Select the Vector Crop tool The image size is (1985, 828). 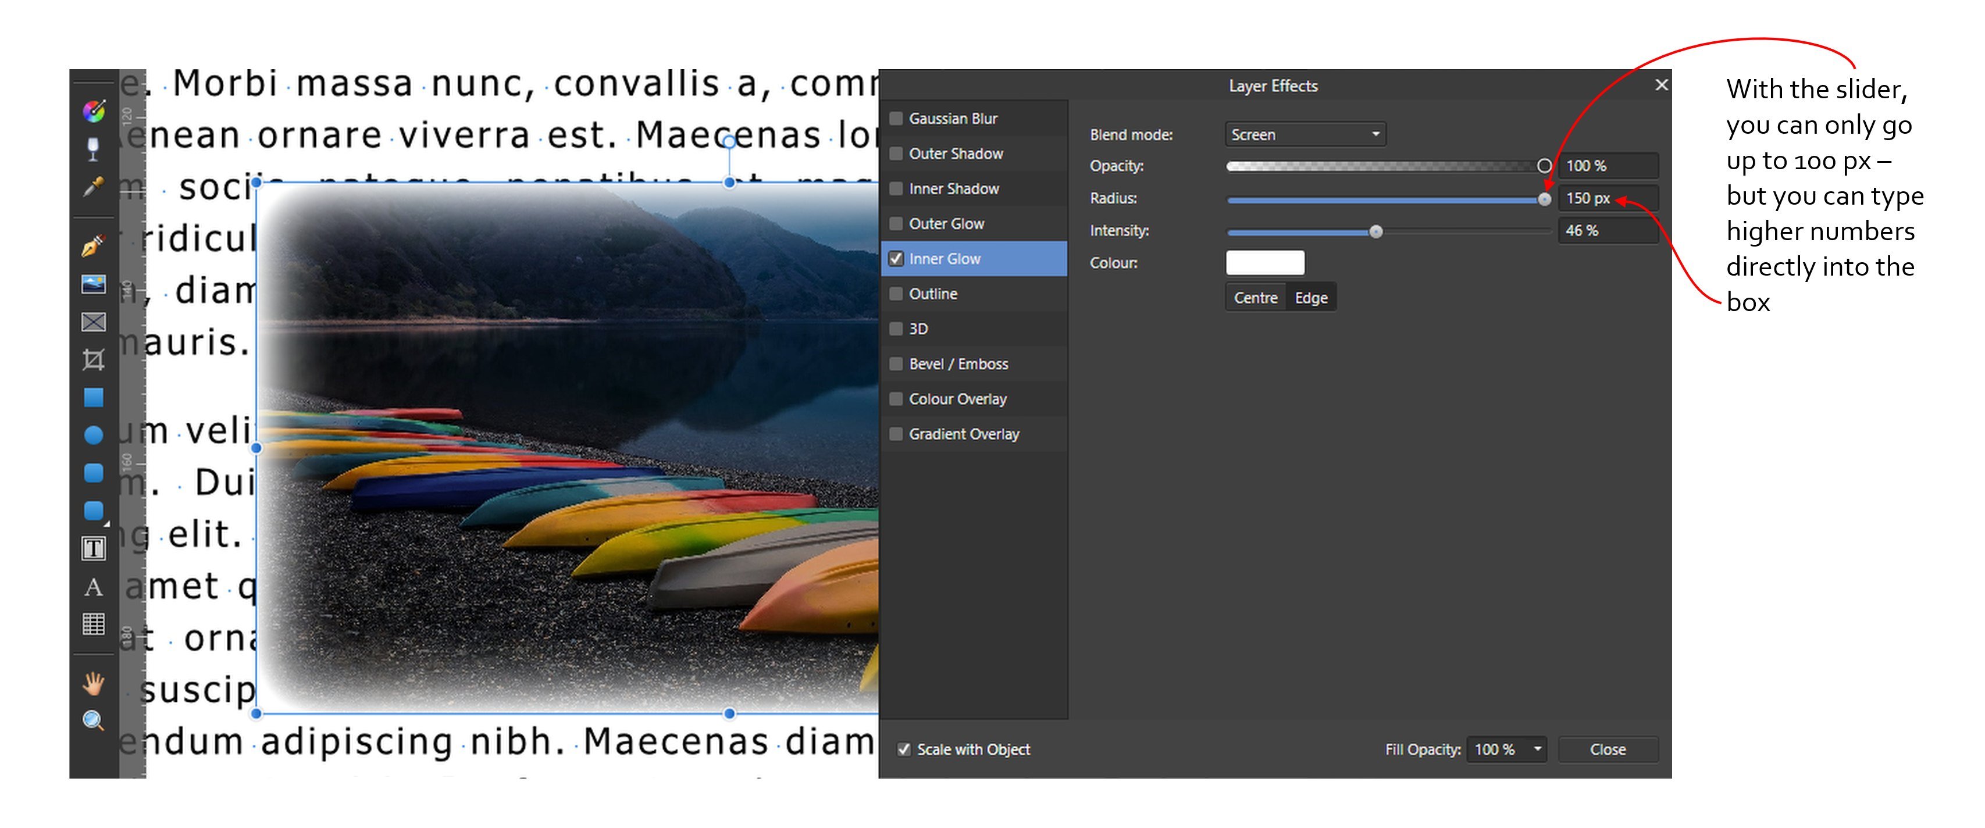(93, 360)
